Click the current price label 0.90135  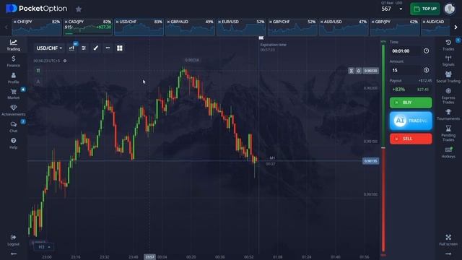[x=370, y=161]
